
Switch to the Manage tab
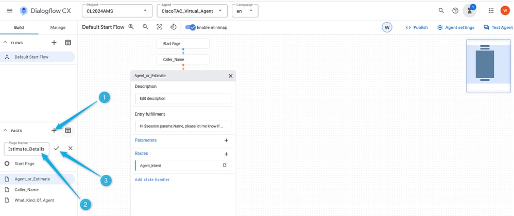click(x=58, y=27)
